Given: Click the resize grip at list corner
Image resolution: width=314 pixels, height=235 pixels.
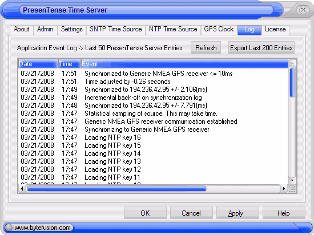Looking at the screenshot, I should (292, 189).
